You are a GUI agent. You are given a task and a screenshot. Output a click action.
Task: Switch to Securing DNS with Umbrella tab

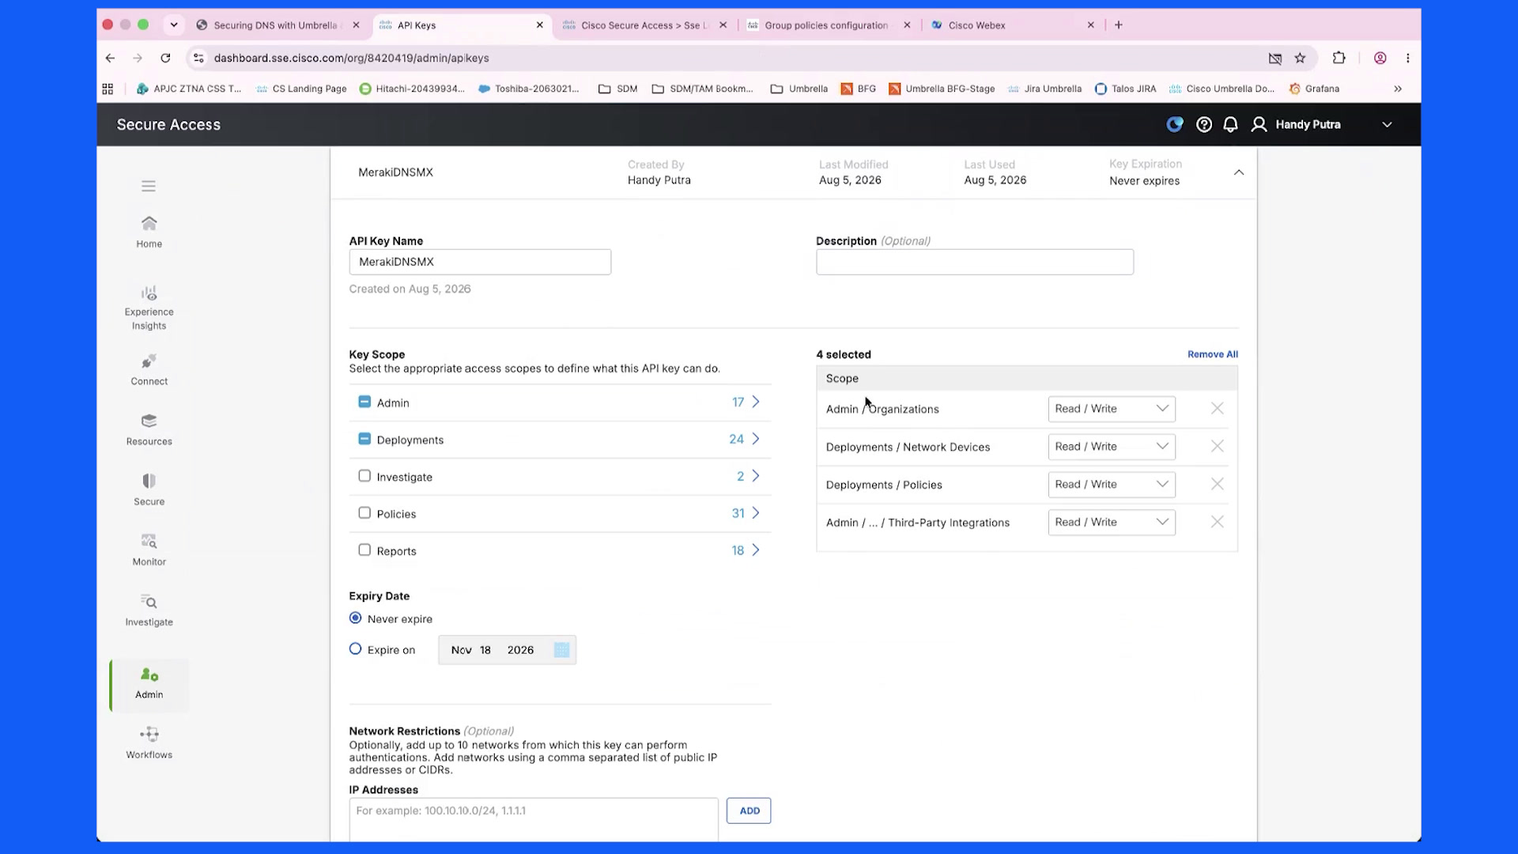pos(276,25)
